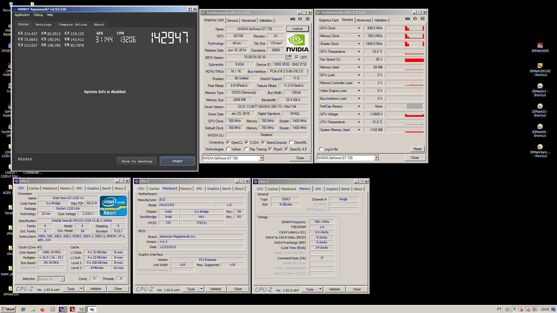This screenshot has width=557, height=313.
Task: Click the Lookup button in GPU-Z
Action: point(297,29)
